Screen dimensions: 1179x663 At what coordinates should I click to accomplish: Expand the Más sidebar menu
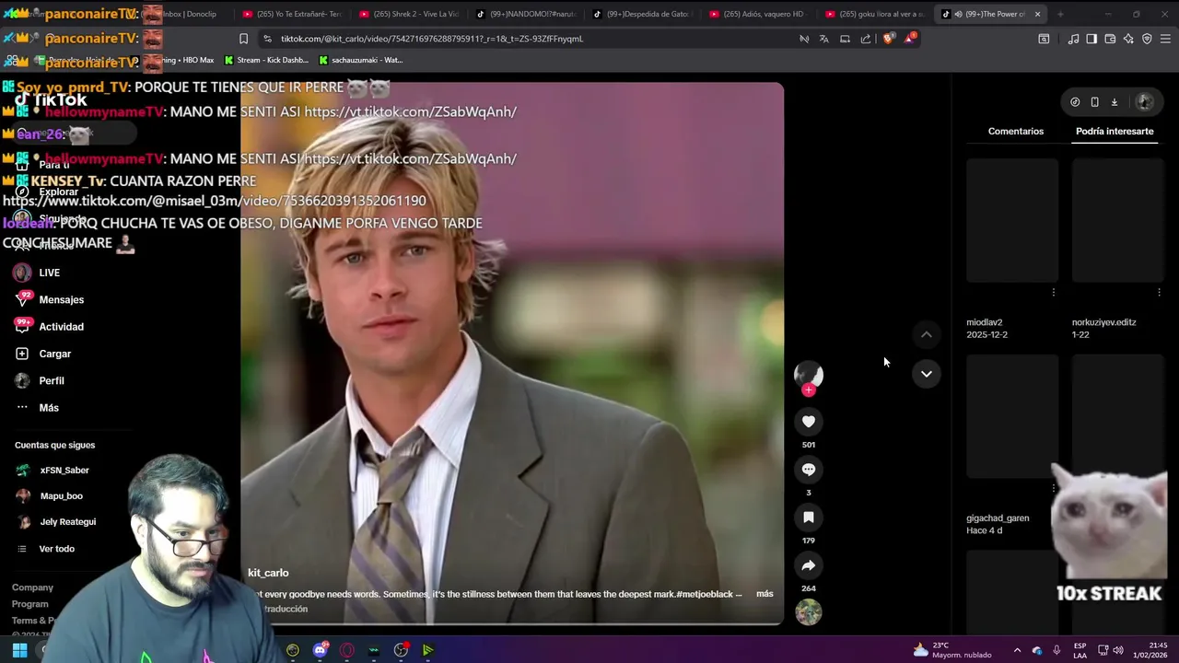[48, 408]
